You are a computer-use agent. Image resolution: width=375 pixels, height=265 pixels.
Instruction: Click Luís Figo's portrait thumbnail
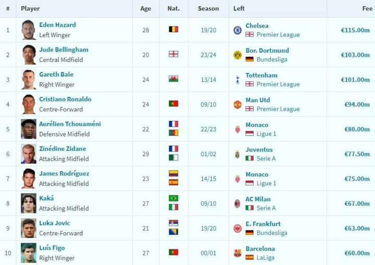pos(29,253)
